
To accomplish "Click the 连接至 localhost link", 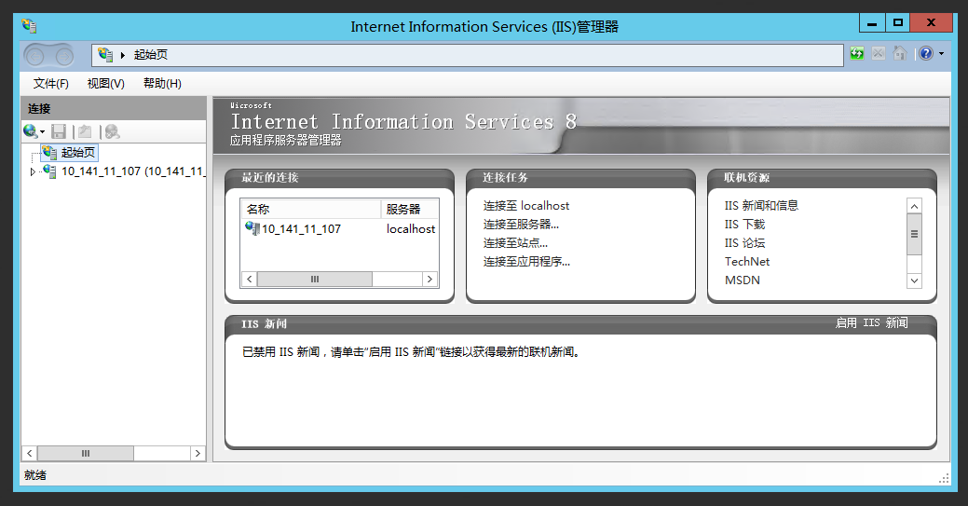I will [x=525, y=206].
